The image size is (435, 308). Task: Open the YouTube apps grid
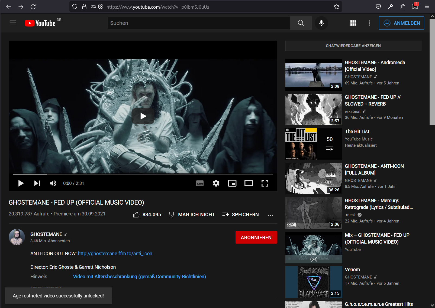353,23
